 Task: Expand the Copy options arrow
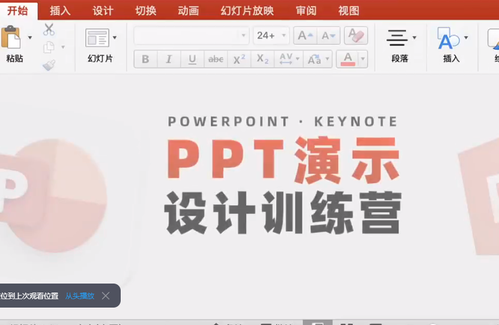point(63,47)
